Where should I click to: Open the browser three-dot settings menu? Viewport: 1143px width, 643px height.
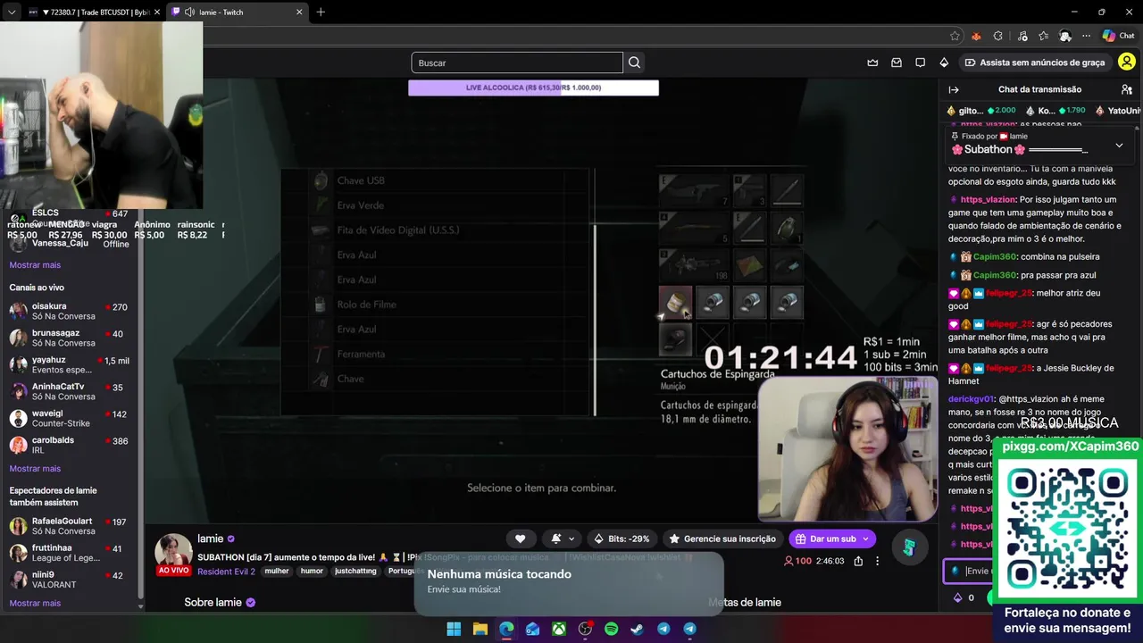click(1087, 36)
